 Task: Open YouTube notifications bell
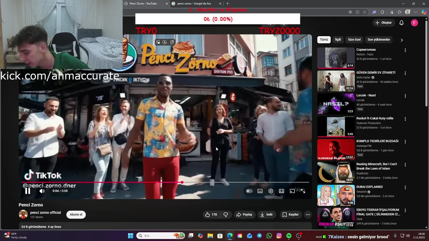pos(402,23)
